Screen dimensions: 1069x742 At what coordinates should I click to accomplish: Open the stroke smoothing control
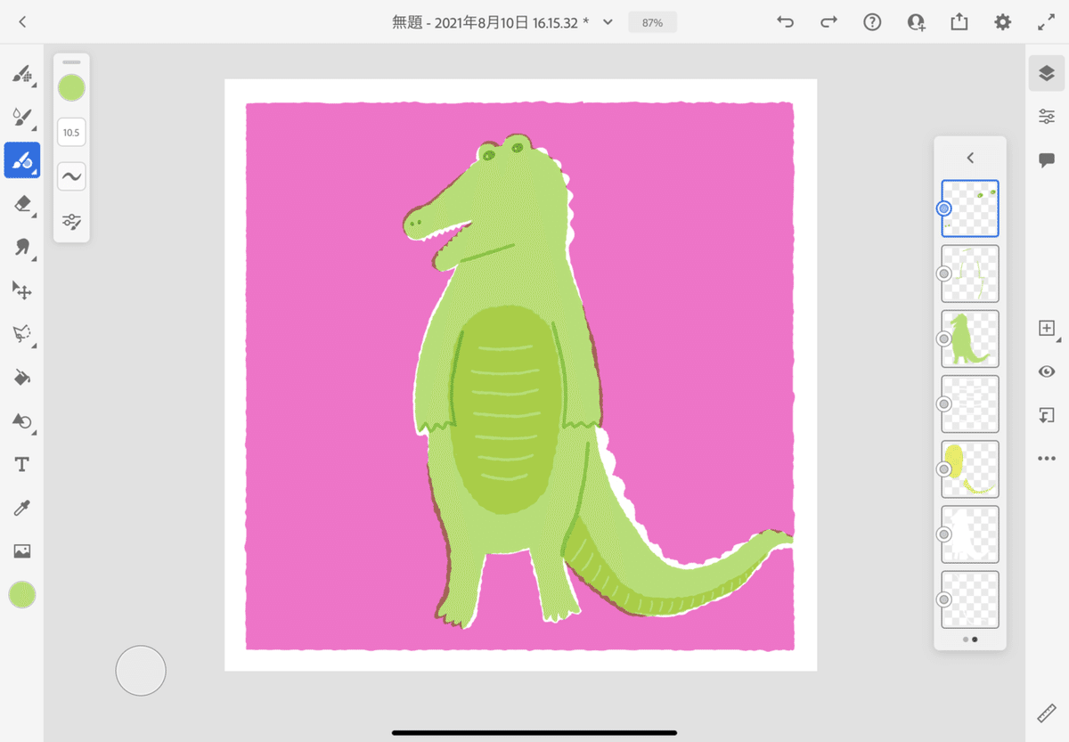(71, 175)
